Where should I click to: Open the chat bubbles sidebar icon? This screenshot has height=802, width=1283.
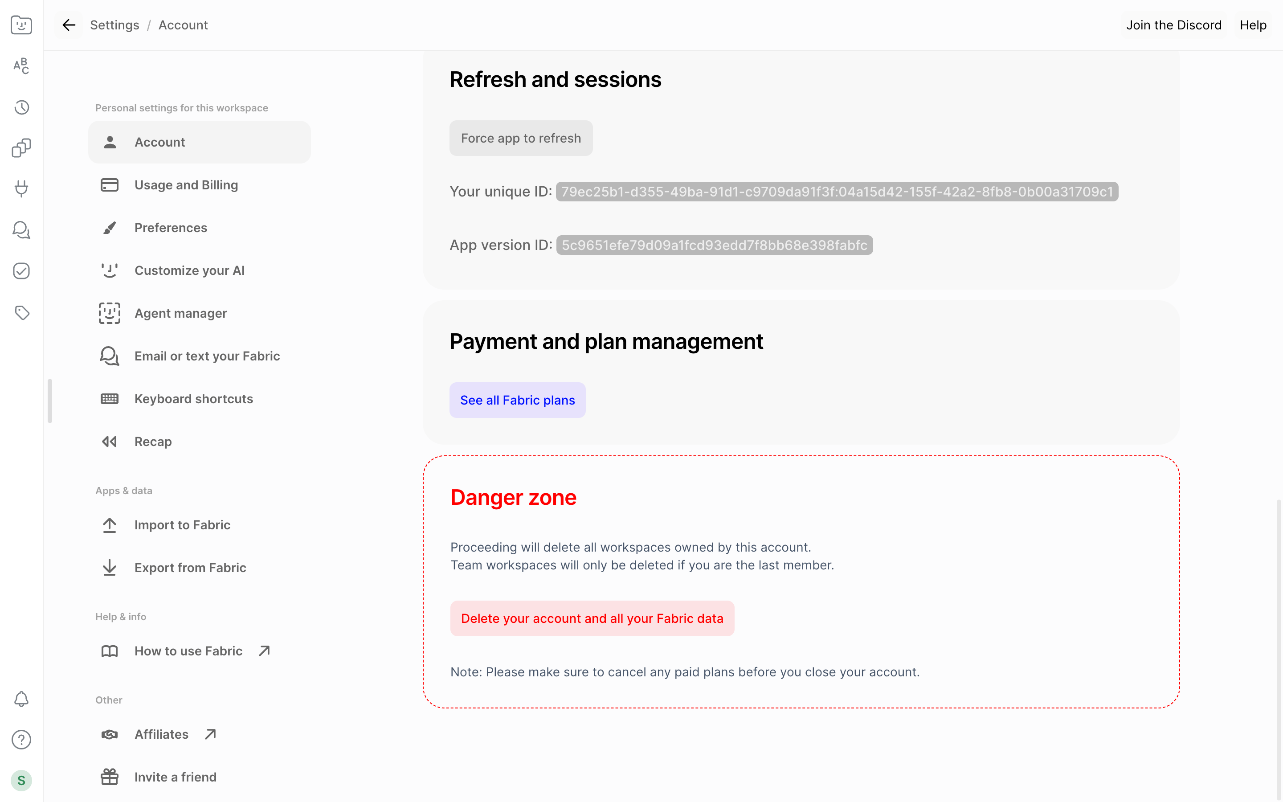coord(21,229)
